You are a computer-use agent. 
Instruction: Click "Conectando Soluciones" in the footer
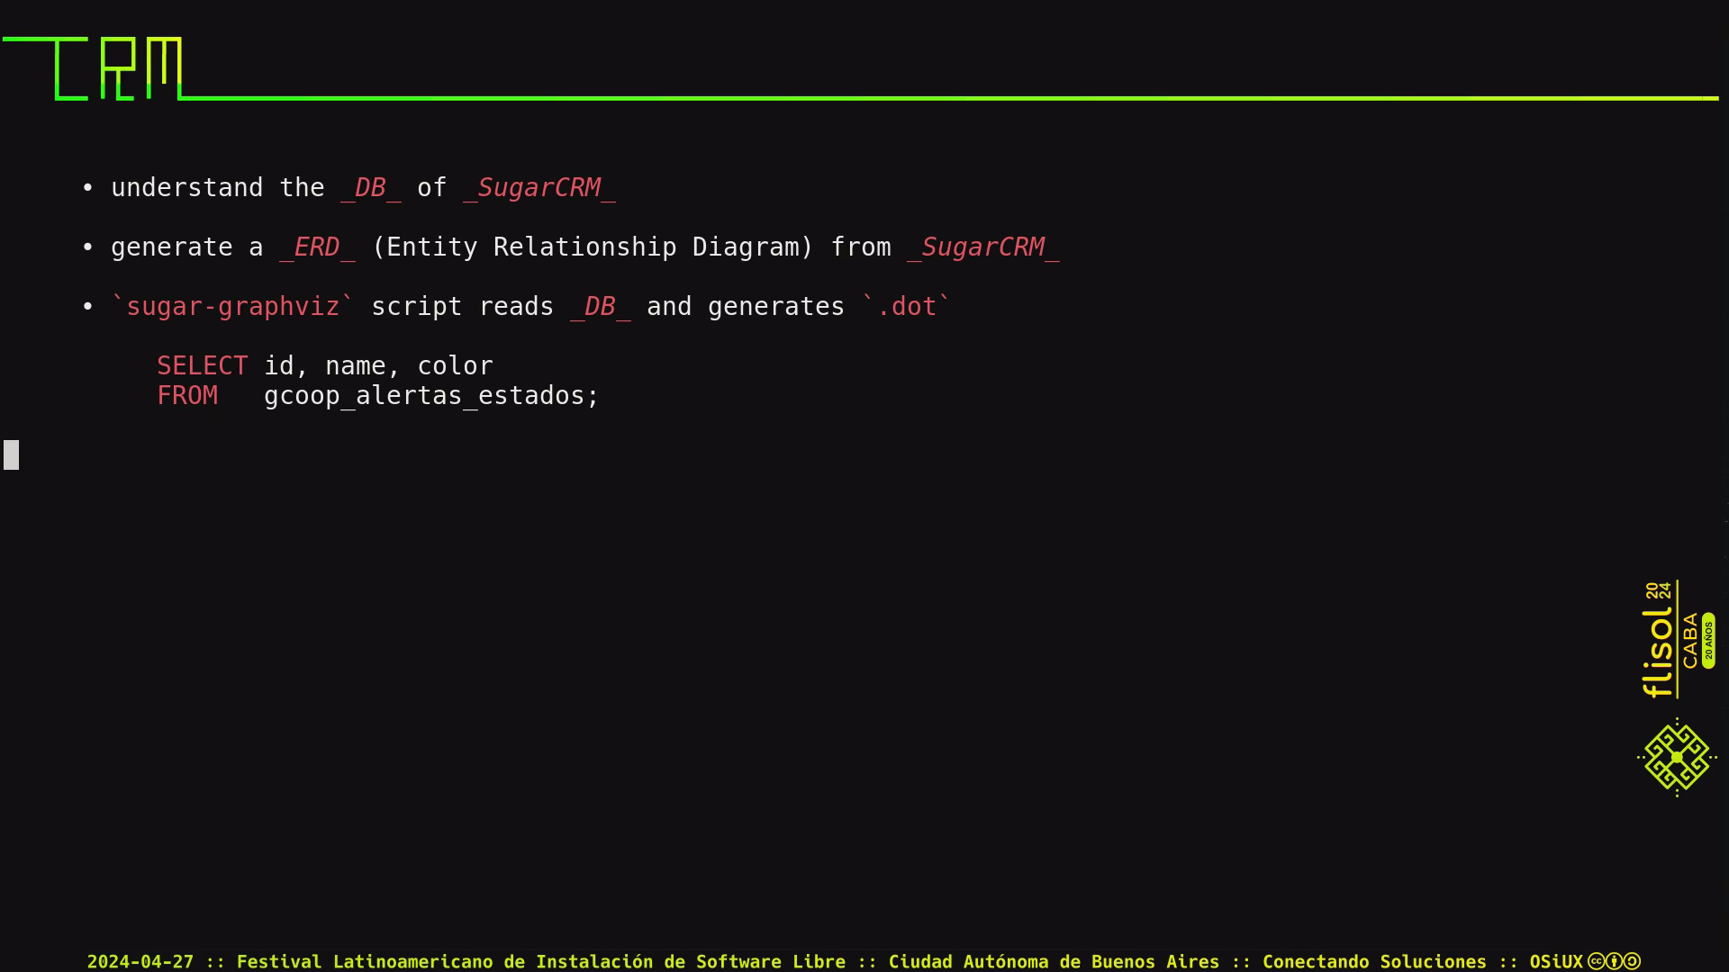(1374, 961)
